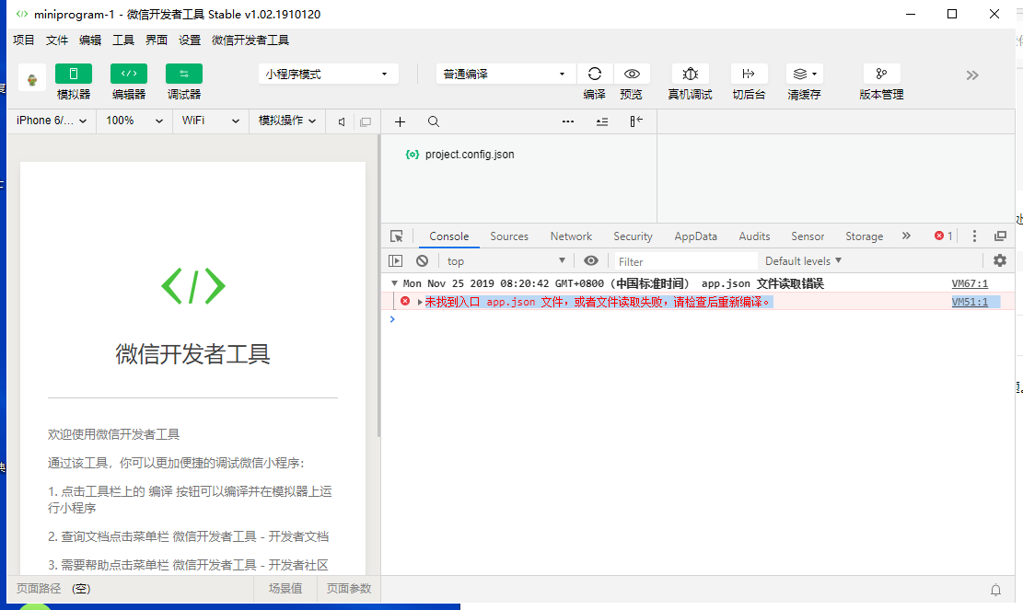Toggle the 模拟器 simulator panel button
1023x610 pixels.
[x=73, y=74]
